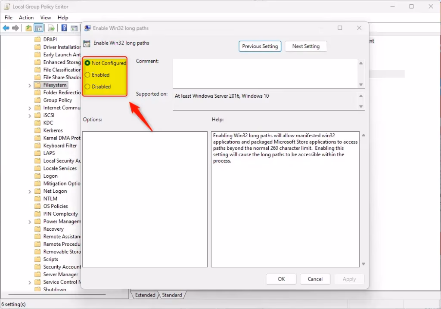Select the Locale Services tree item
Viewport: 441px width, 309px height.
(60, 168)
